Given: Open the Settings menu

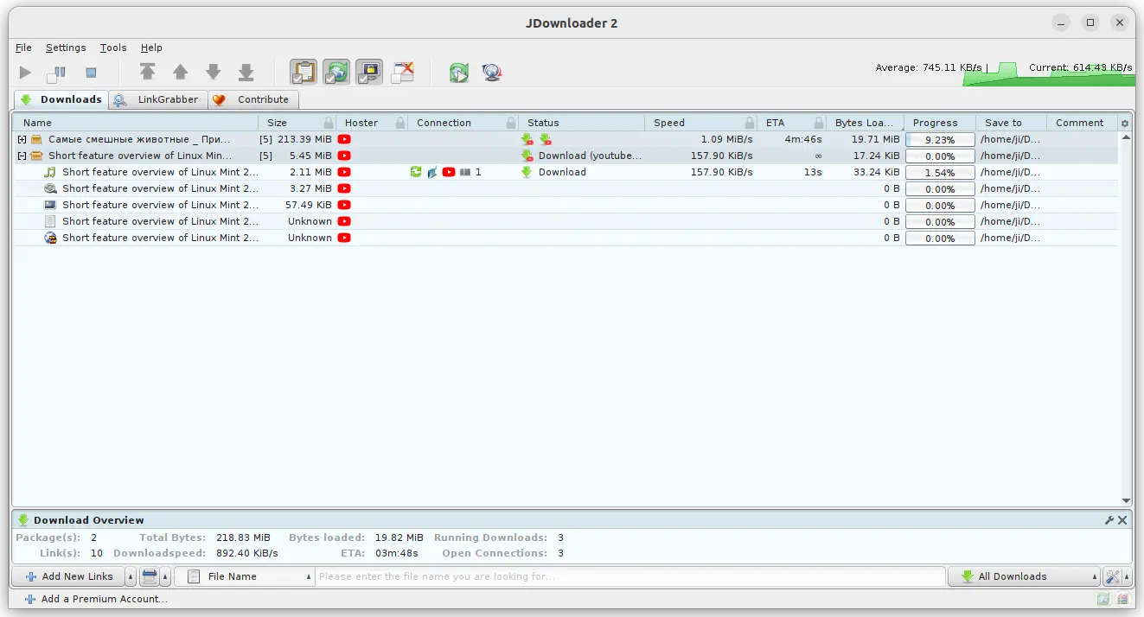Looking at the screenshot, I should coord(66,48).
